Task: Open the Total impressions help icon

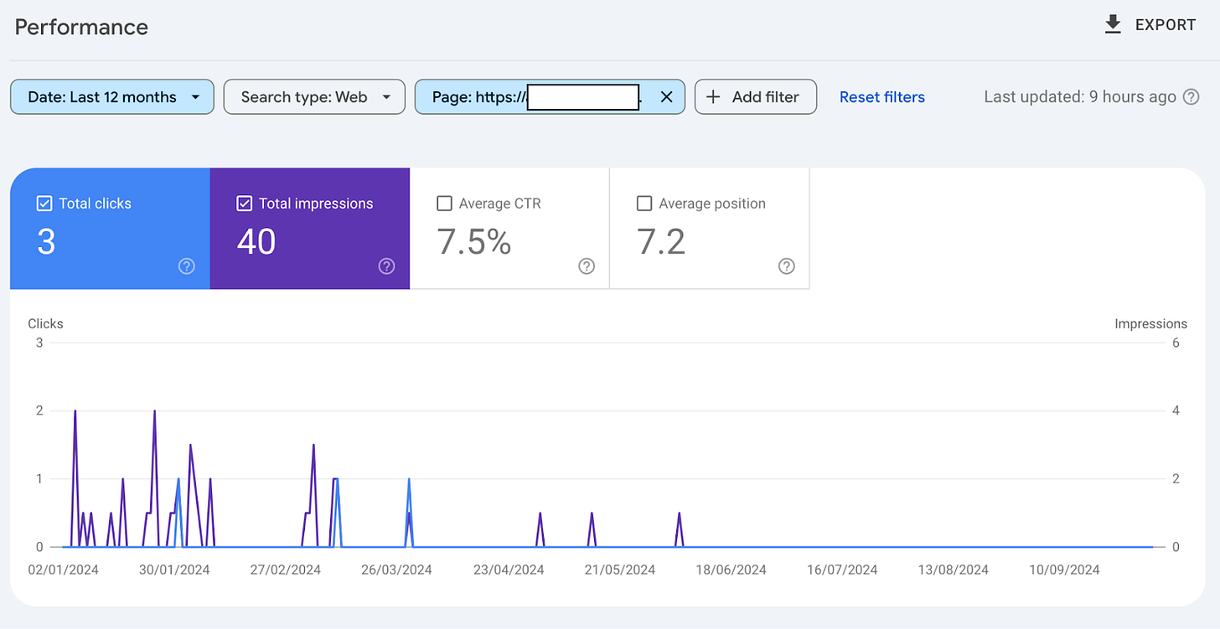Action: click(386, 266)
